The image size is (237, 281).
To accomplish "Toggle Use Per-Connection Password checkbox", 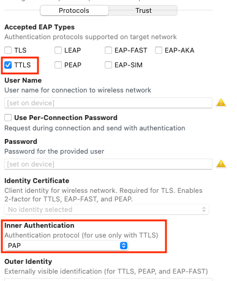I will [x=8, y=118].
